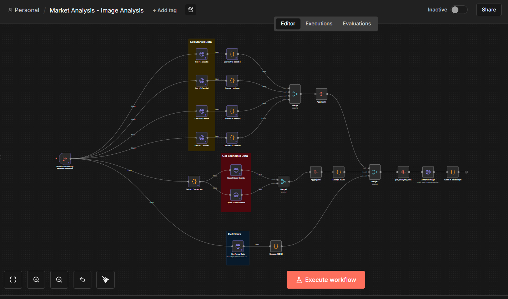508x299 pixels.
Task: Select the Merge append node
Action: tap(295, 93)
